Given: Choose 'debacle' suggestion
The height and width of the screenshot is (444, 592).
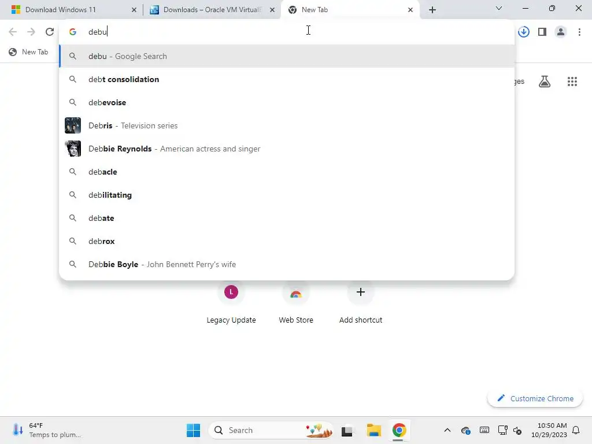Looking at the screenshot, I should click(287, 172).
